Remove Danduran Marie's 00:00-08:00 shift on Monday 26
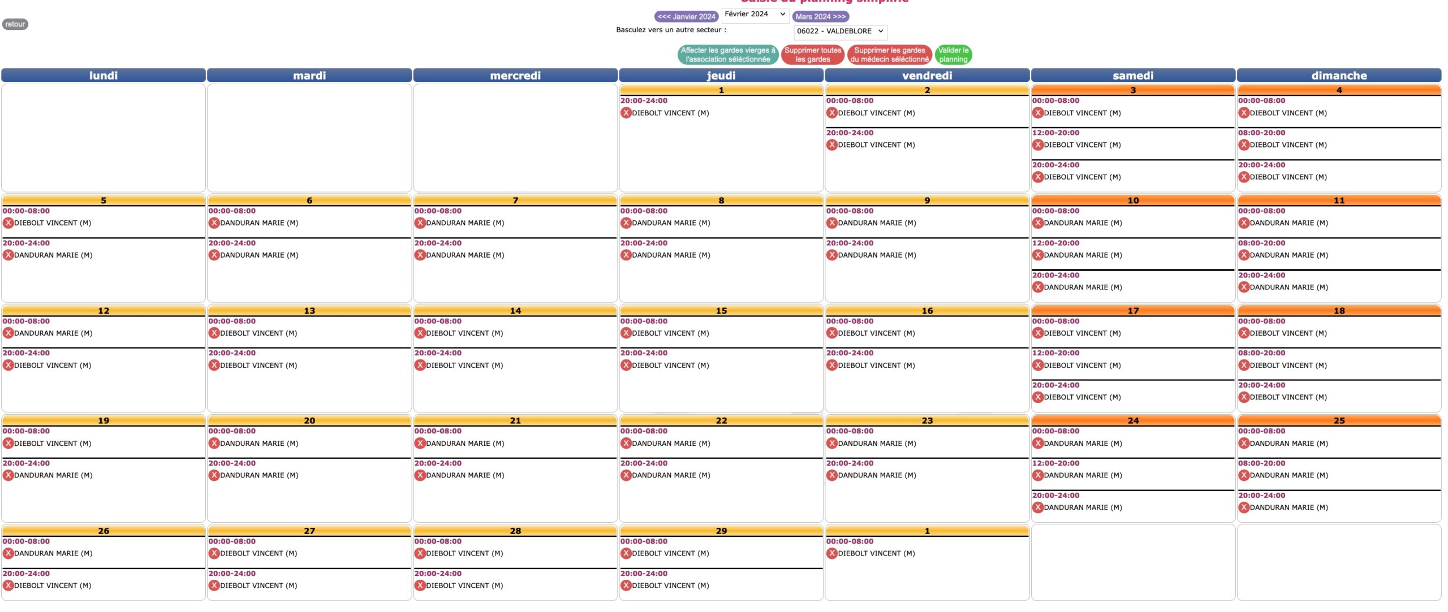 pos(8,554)
